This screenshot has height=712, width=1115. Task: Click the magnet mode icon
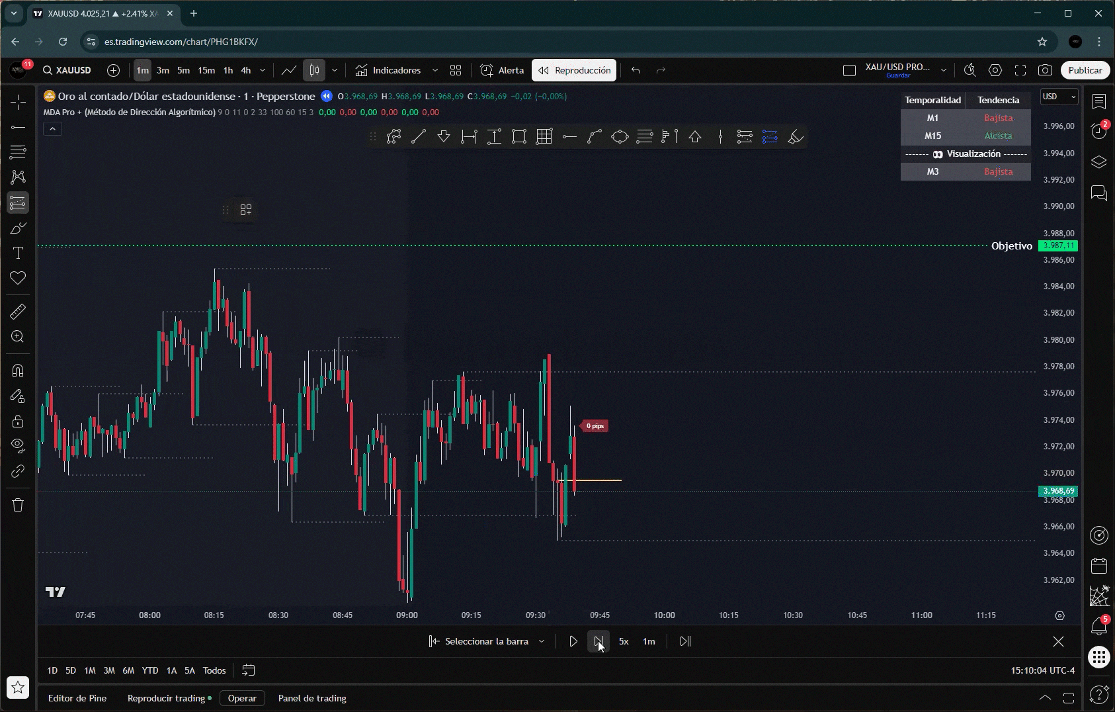[18, 371]
